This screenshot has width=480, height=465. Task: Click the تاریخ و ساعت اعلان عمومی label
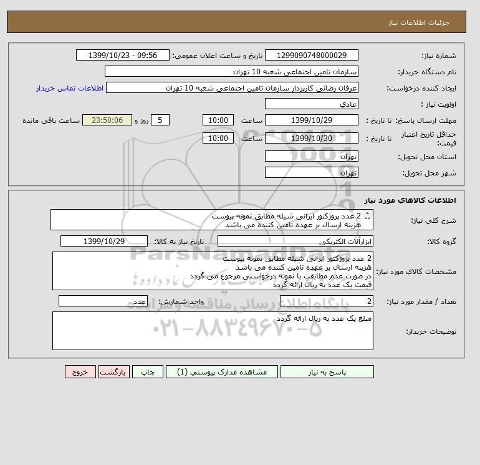point(218,56)
